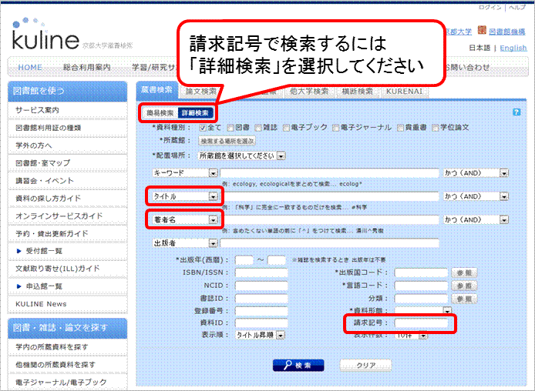Open お問い合わせ in navigation bar
This screenshot has width=535, height=391.
[466, 68]
